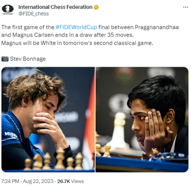Click the sentence about tomorrow's second classical game
This screenshot has width=191, height=187.
pos(77,43)
